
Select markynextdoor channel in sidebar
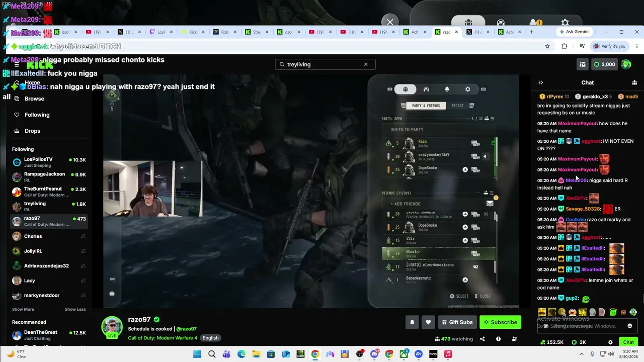49,295
